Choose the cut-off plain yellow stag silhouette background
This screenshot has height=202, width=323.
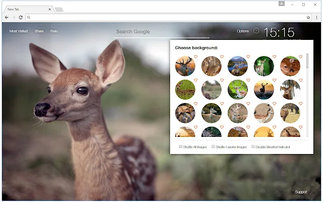(264, 132)
